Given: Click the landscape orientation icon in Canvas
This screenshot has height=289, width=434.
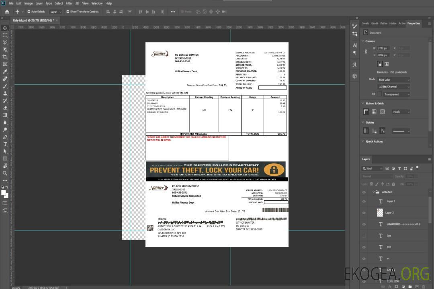Looking at the screenshot, I should pos(387,64).
